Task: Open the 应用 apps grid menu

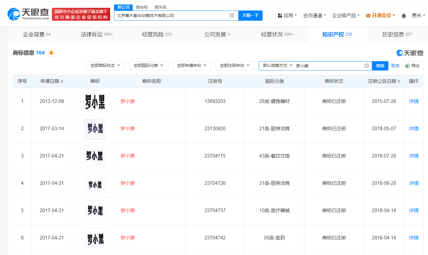Action: pos(287,15)
